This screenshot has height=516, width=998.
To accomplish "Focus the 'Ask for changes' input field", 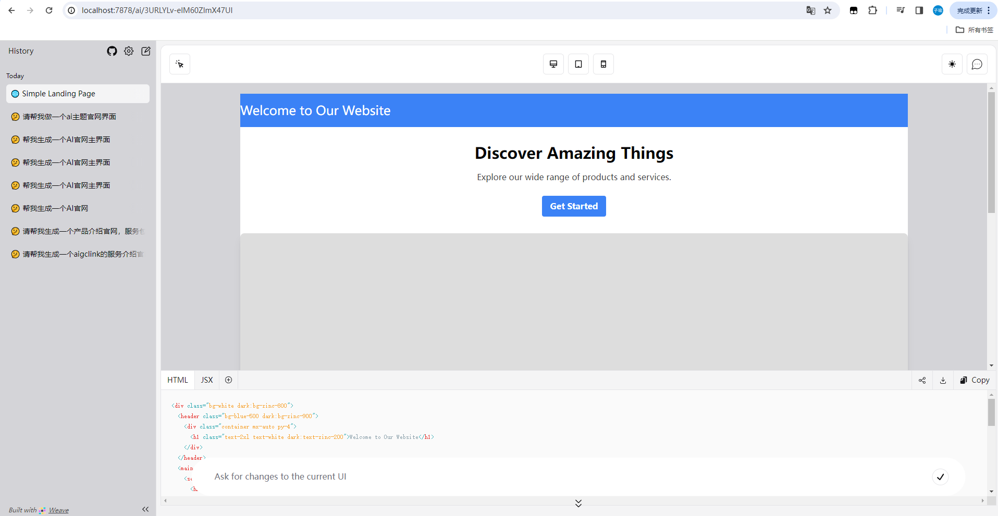I will coord(568,476).
